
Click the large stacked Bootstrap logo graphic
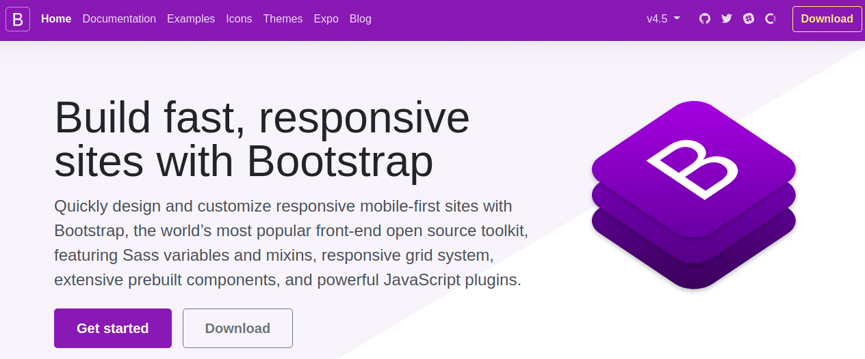[x=694, y=195]
